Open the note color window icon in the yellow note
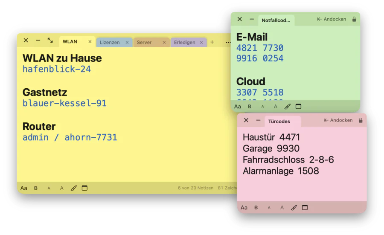384x235 pixels. 84,188
